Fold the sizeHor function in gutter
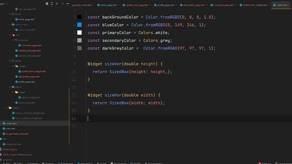292x164 pixels. (x=86, y=95)
